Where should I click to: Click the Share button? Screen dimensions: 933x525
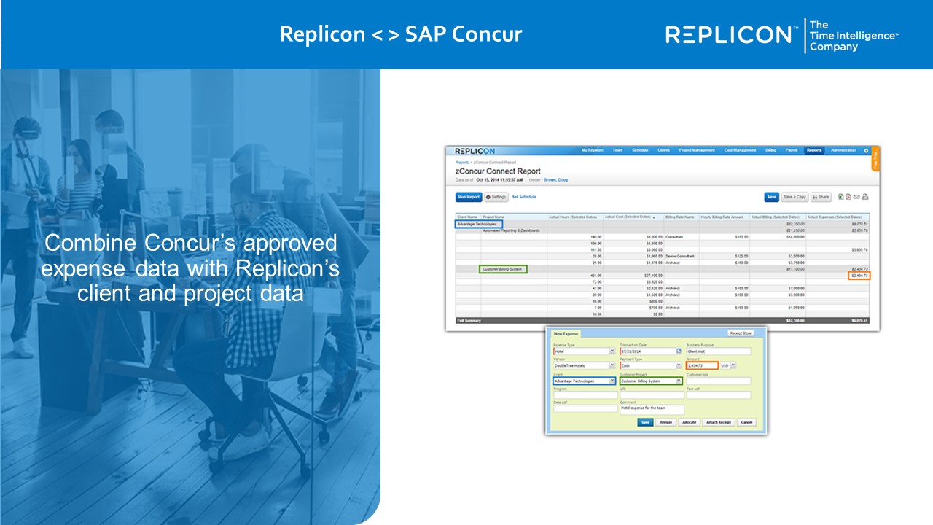tap(821, 197)
